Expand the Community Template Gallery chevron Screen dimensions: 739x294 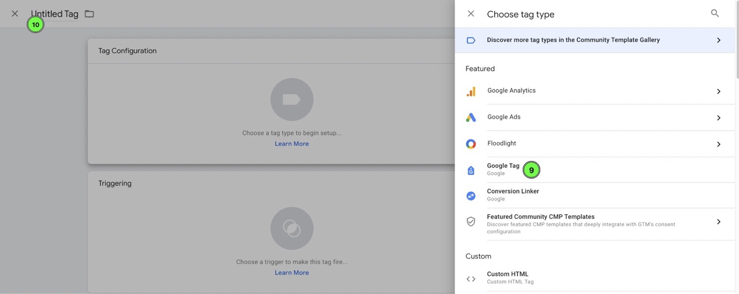point(719,40)
